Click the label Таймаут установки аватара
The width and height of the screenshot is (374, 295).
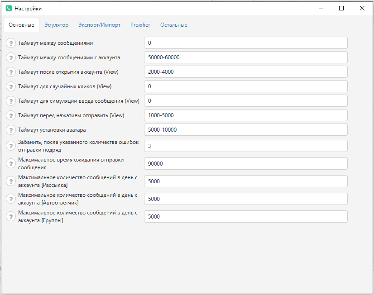pos(52,130)
